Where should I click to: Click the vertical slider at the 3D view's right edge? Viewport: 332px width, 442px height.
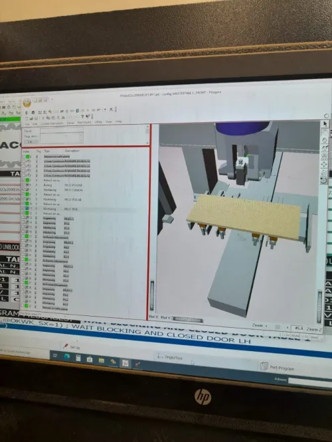pyautogui.click(x=319, y=307)
